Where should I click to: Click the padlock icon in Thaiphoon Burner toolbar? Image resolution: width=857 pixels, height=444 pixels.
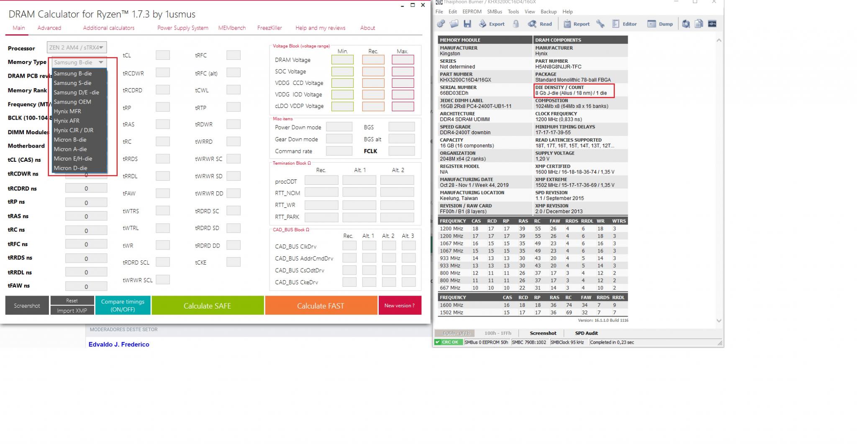(516, 24)
